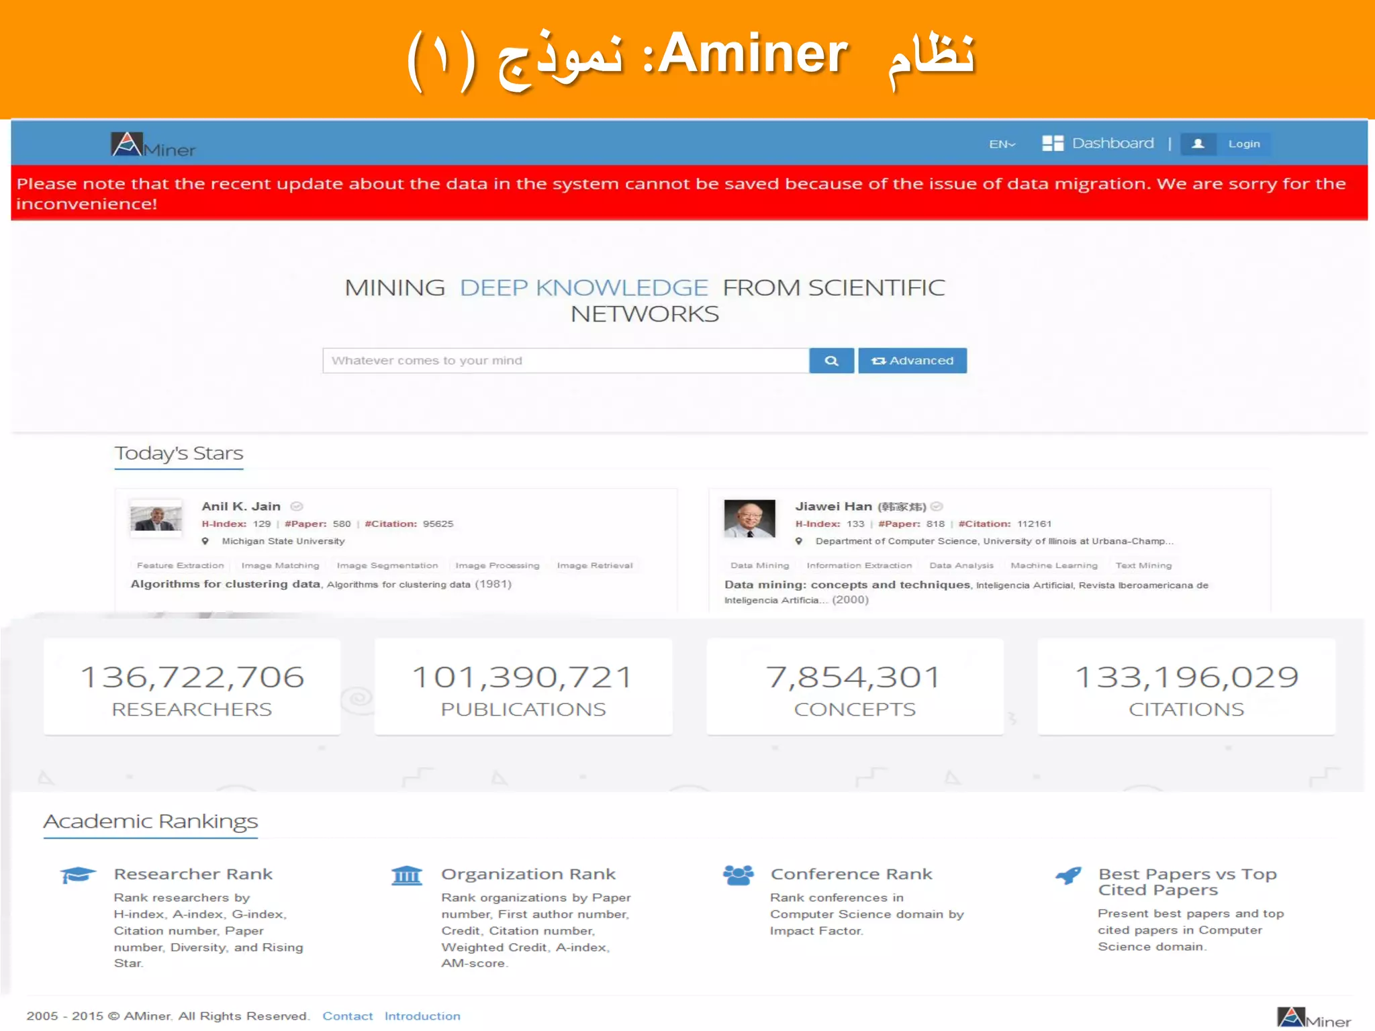Select the Image Matching tag

click(x=280, y=565)
